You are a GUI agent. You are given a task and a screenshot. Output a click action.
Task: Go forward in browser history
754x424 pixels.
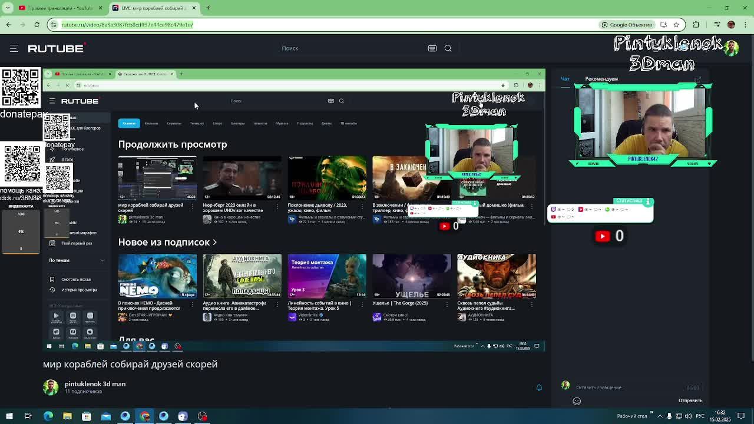pos(22,25)
